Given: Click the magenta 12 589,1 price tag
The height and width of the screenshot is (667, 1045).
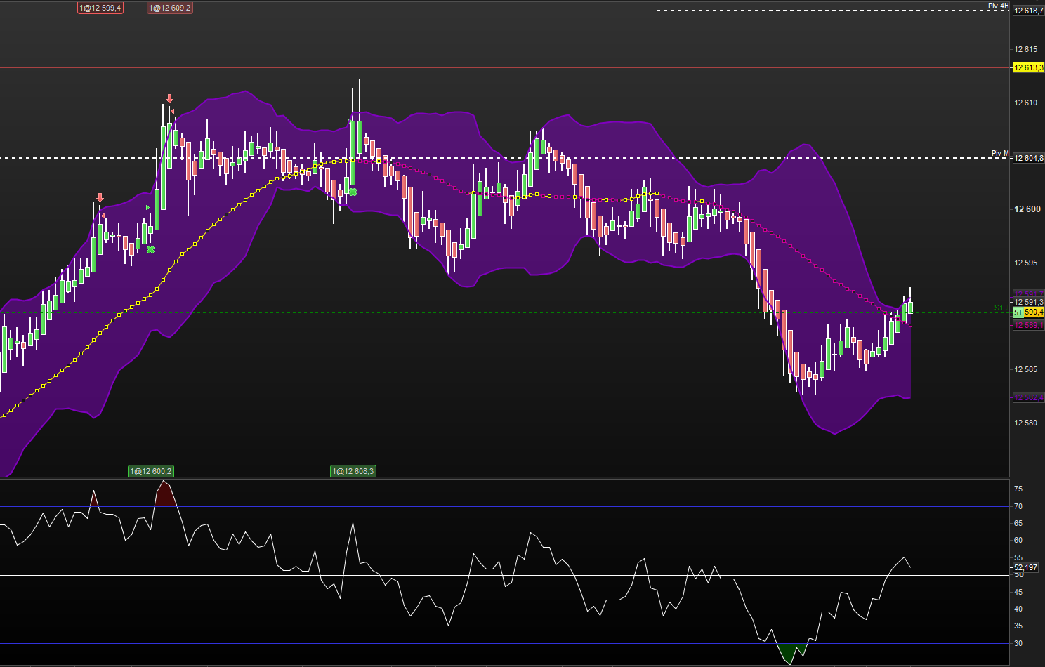Looking at the screenshot, I should pos(1028,326).
